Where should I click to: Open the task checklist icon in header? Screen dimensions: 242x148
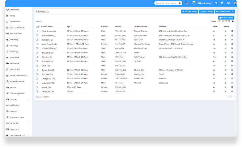[228, 3]
